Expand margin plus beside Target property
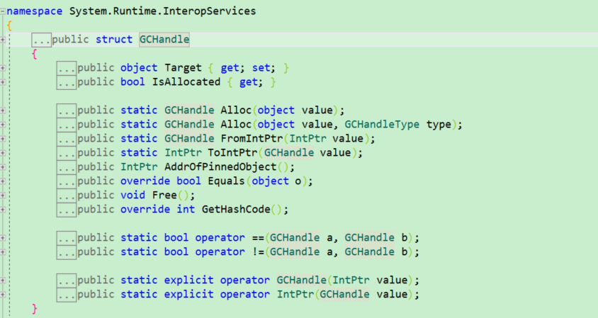598x318 pixels. 2,68
